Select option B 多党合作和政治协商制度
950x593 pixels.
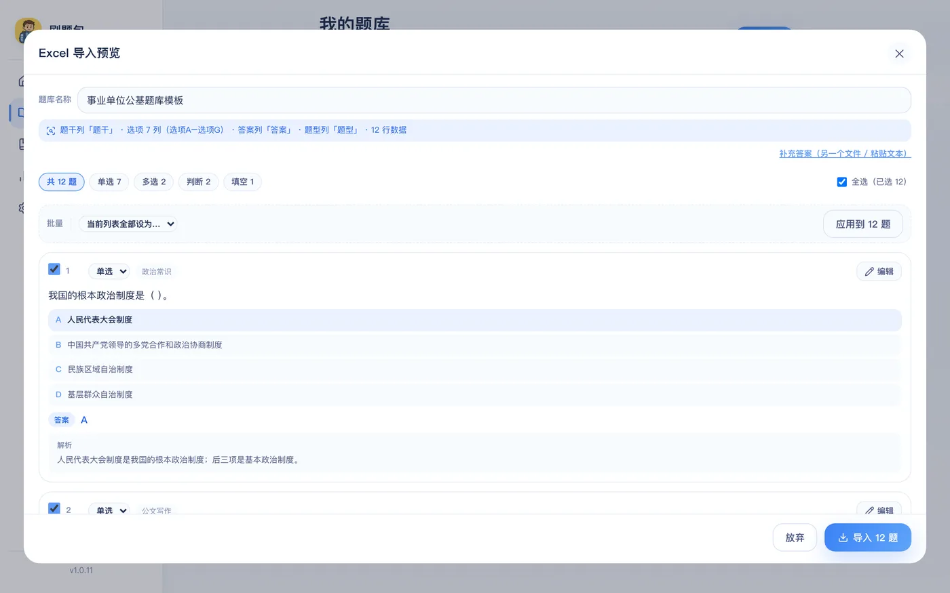coord(475,345)
